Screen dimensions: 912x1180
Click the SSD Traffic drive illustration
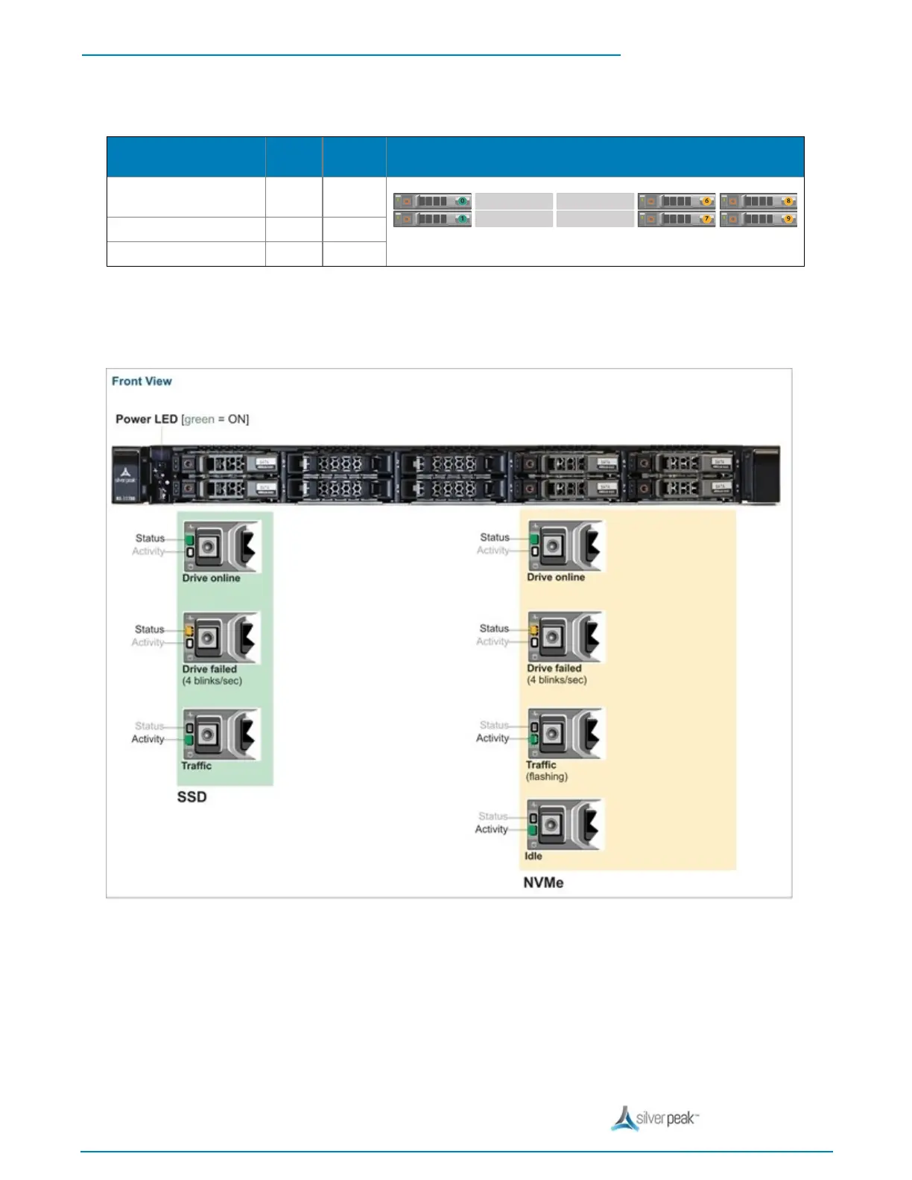221,735
